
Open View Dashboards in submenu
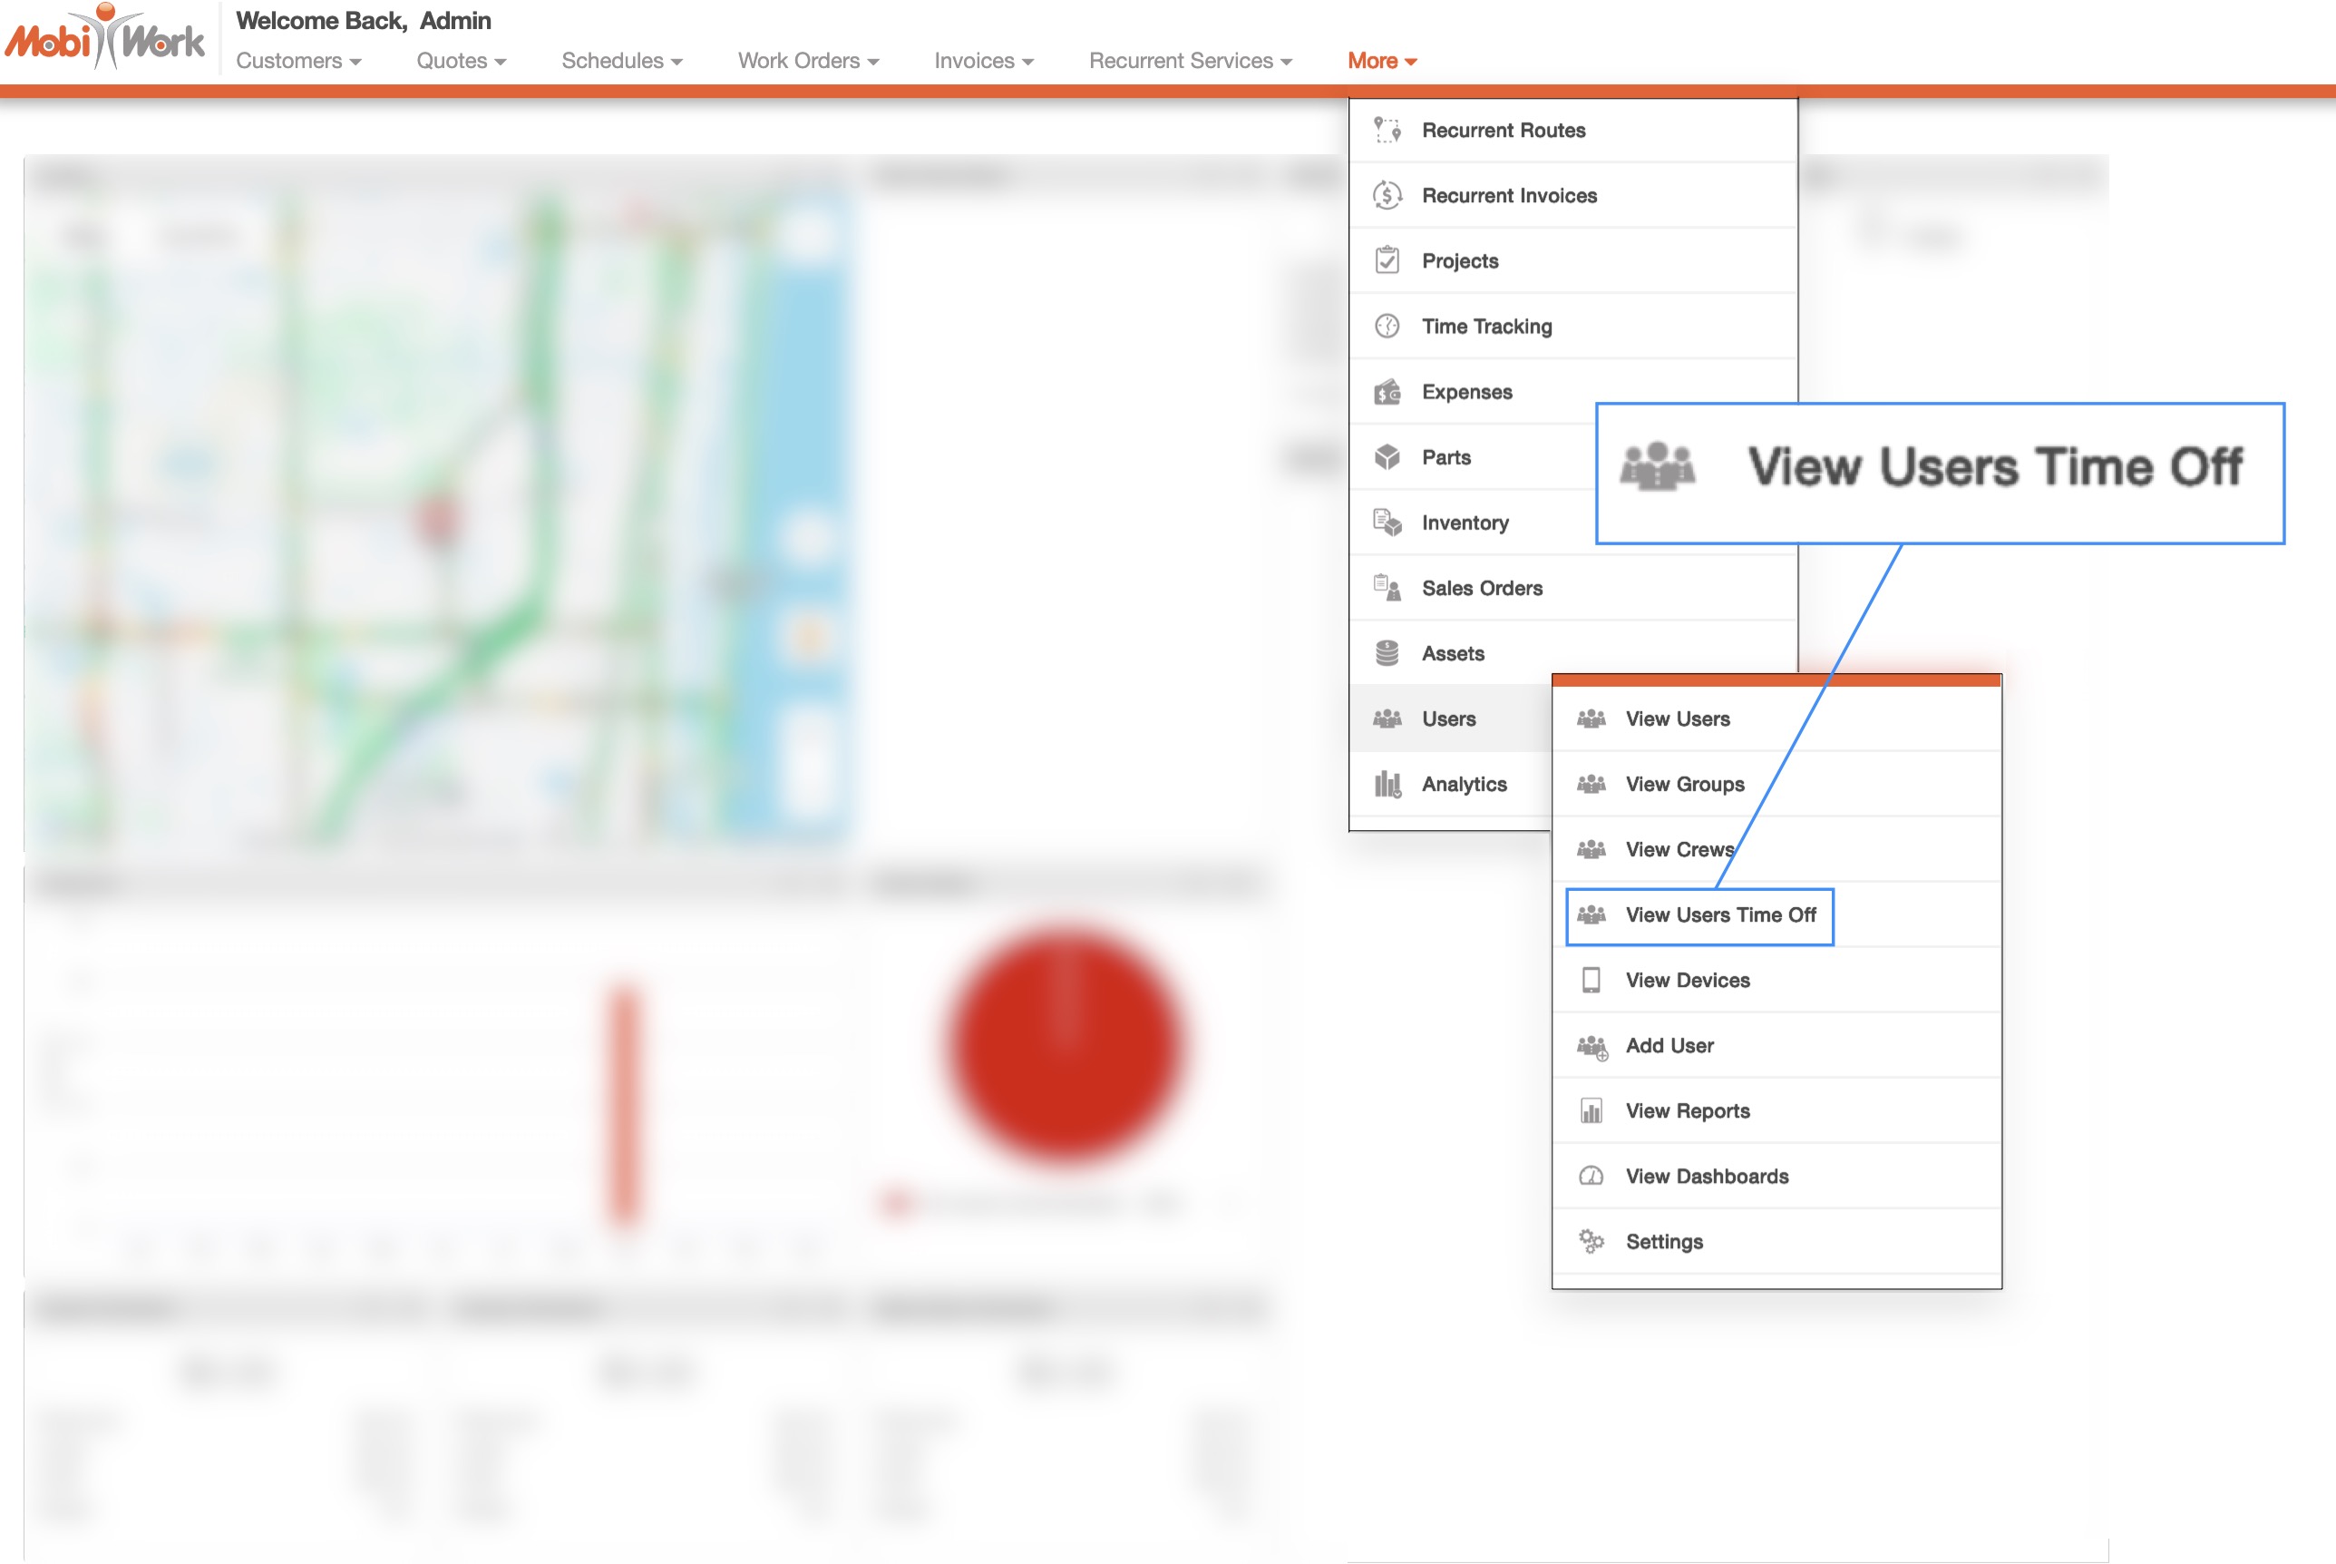pos(1706,1176)
